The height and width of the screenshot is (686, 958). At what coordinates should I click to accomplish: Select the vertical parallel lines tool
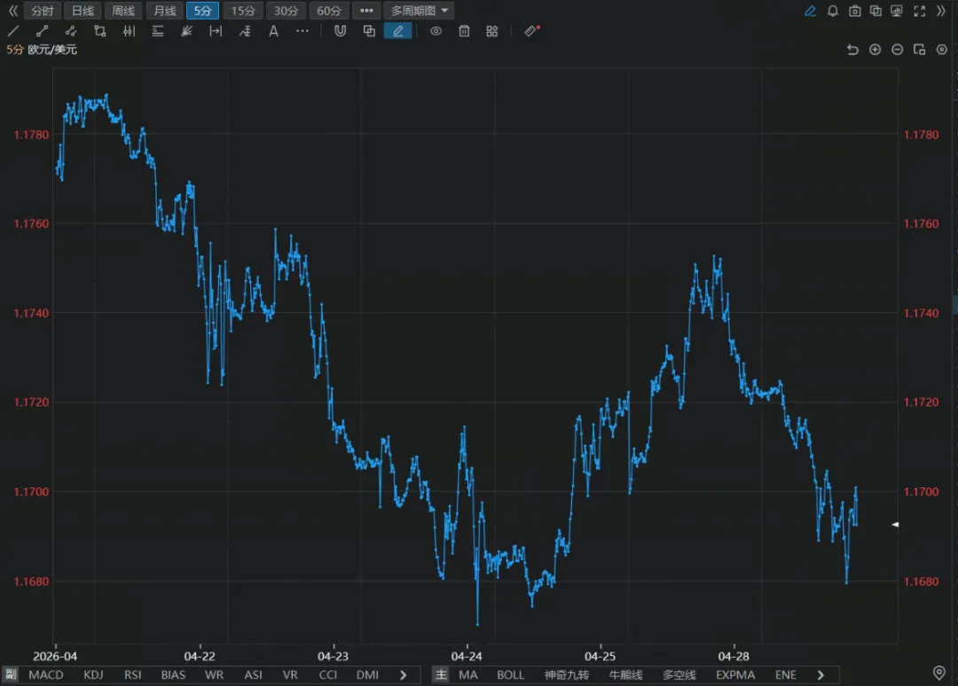click(129, 31)
